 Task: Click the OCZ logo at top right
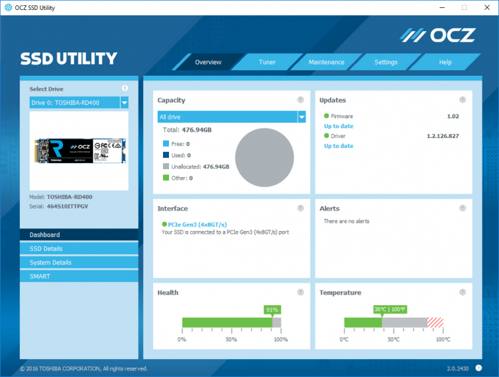click(438, 35)
